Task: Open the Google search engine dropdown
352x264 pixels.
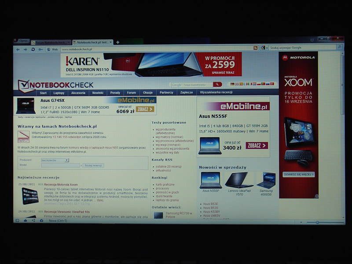Action: (264, 48)
